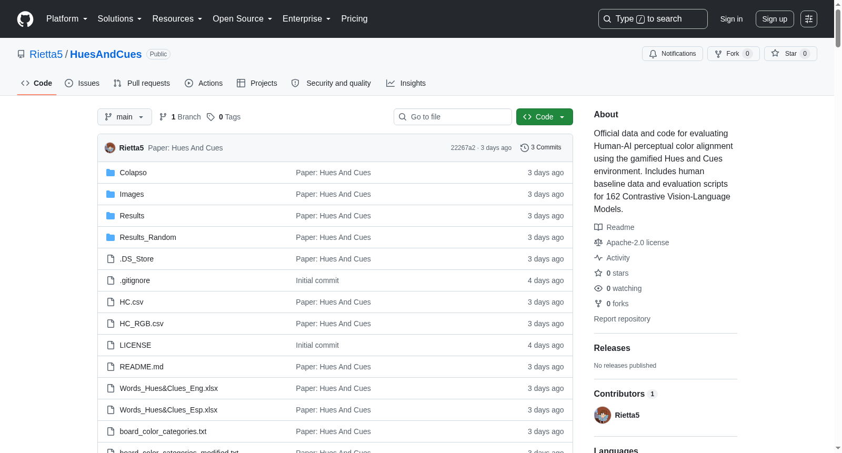Click the Rietta5 avatar in the commit header
This screenshot has height=453, width=842.
(110, 148)
